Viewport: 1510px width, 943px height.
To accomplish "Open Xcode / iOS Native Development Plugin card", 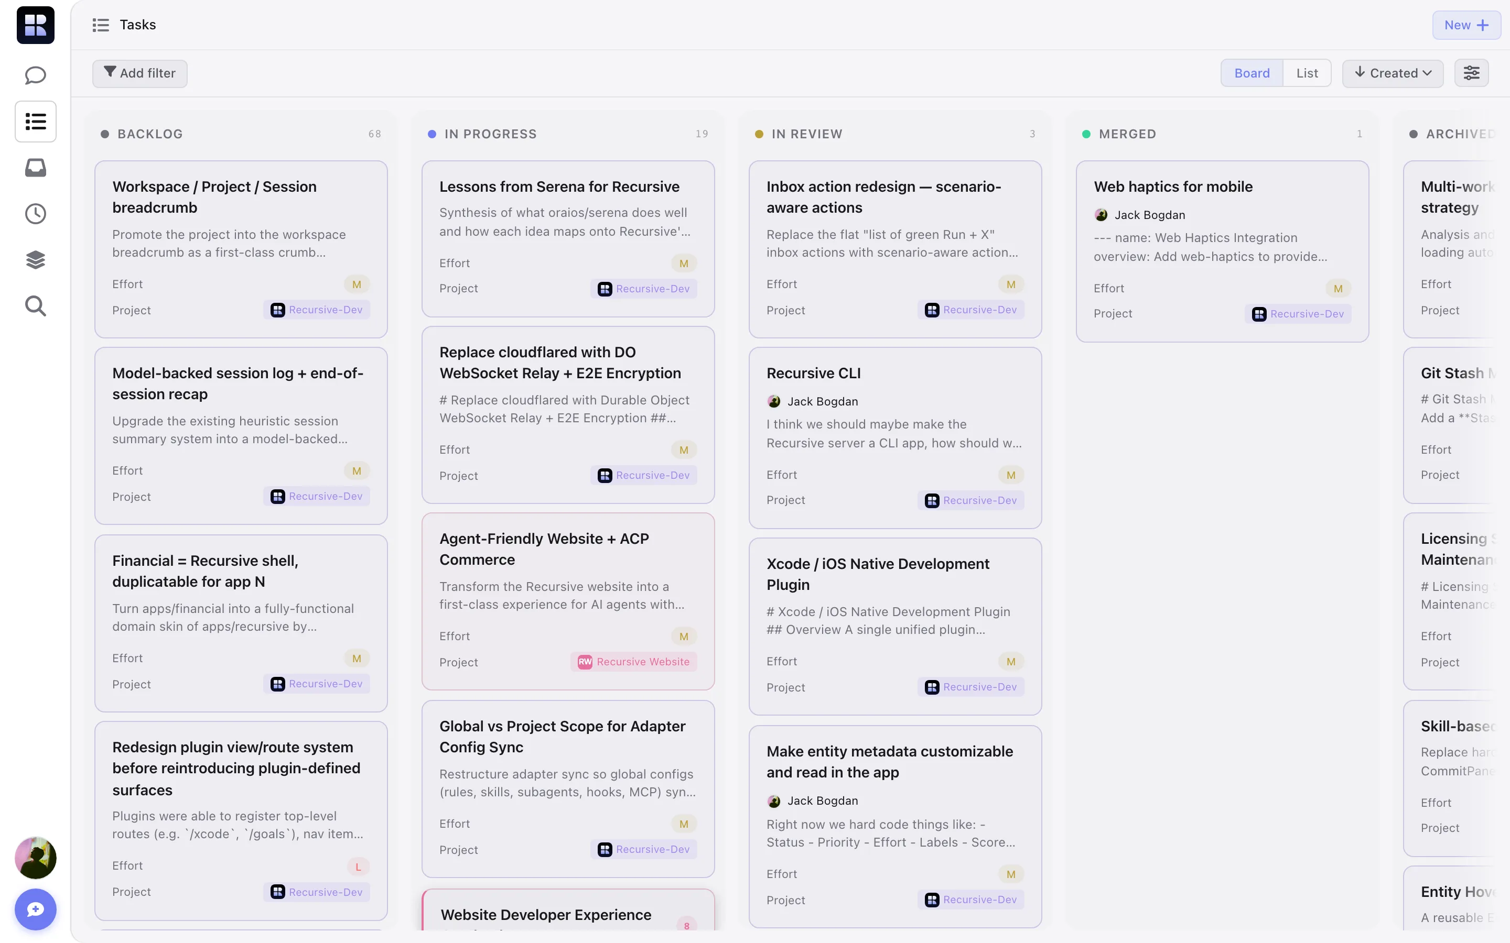I will [895, 626].
